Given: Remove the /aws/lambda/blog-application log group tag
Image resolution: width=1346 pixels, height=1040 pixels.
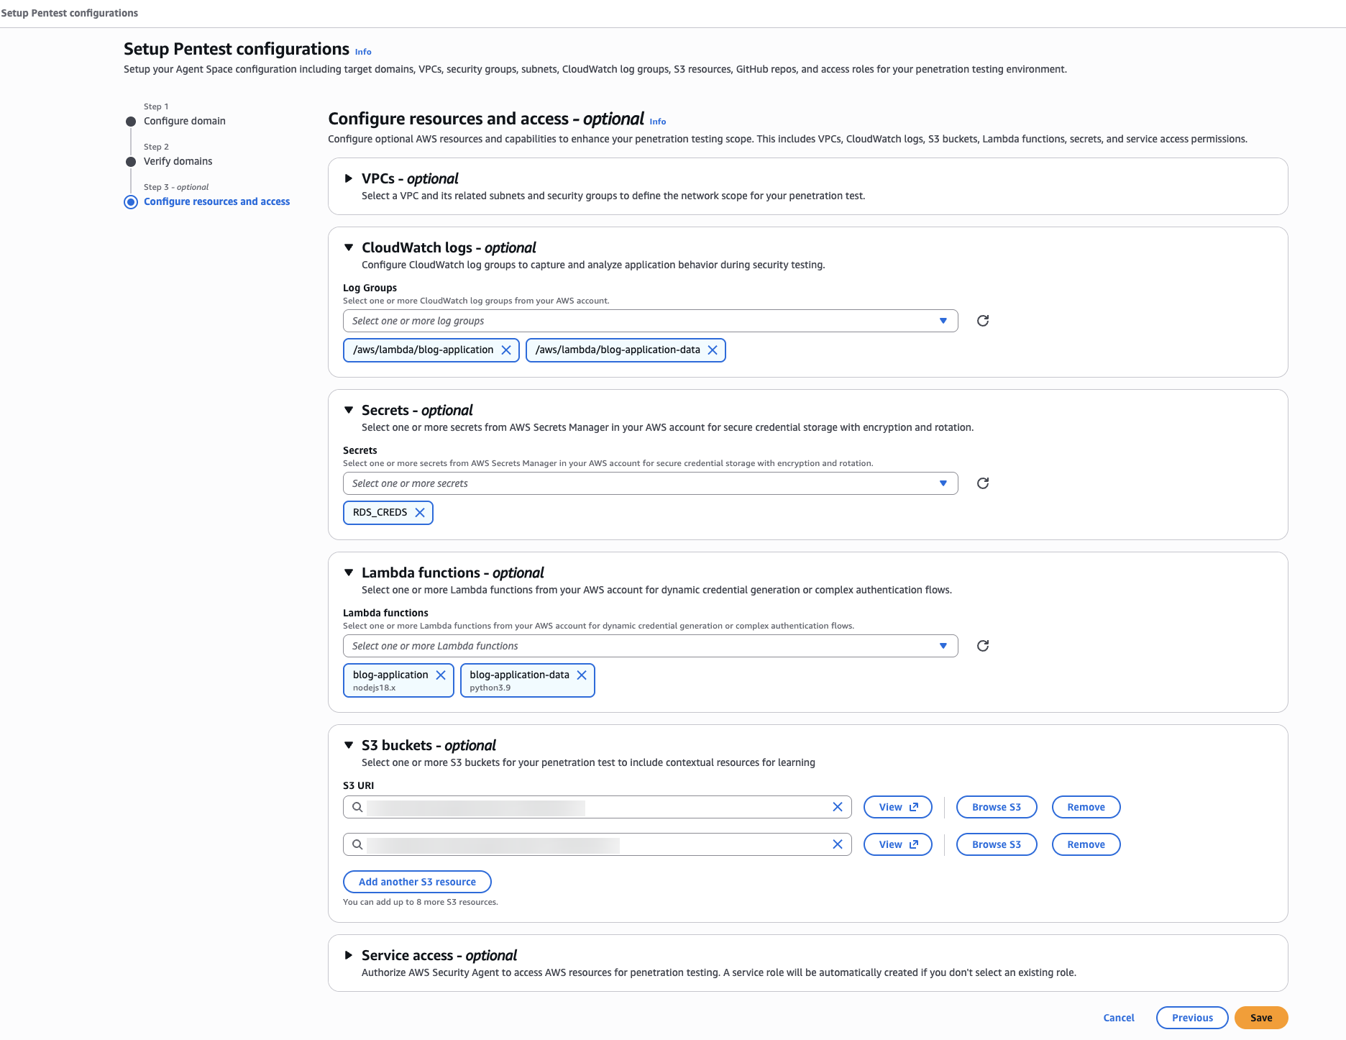Looking at the screenshot, I should pyautogui.click(x=507, y=350).
